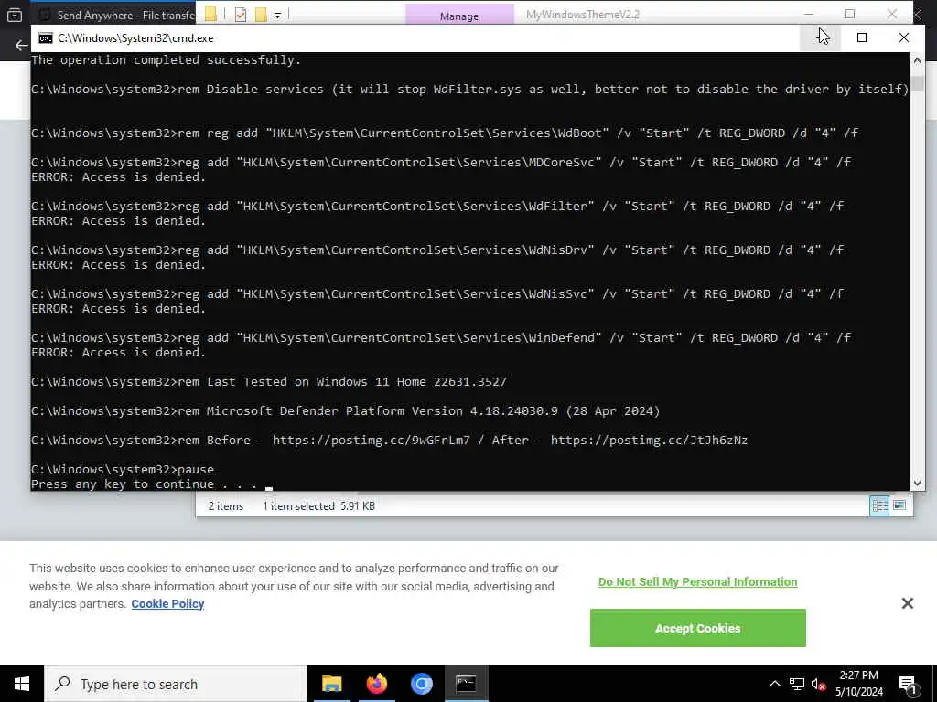
Task: Click the Explorer folder icon in title bar
Action: coord(210,15)
